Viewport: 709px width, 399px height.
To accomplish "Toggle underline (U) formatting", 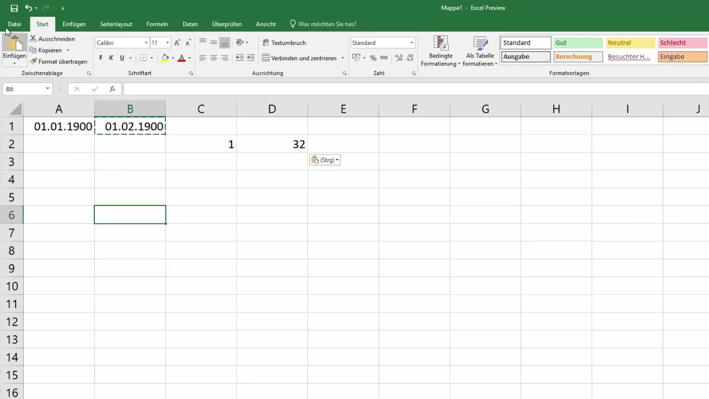I will click(122, 58).
